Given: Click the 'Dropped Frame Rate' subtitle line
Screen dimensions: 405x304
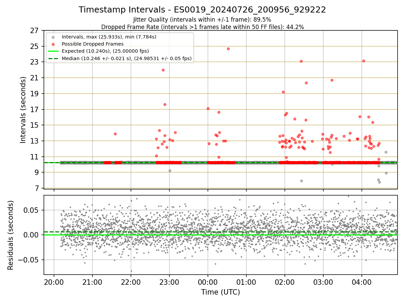Looking at the screenshot, I should coord(202,27).
